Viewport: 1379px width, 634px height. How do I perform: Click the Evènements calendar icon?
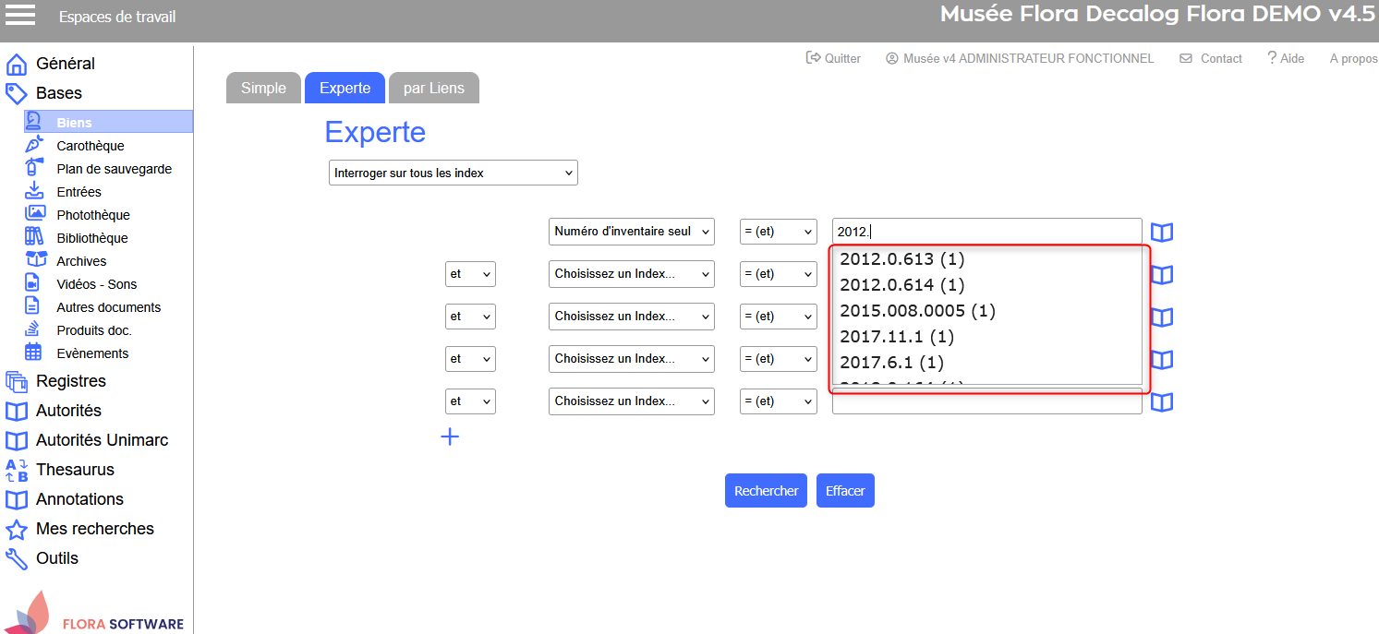[34, 353]
